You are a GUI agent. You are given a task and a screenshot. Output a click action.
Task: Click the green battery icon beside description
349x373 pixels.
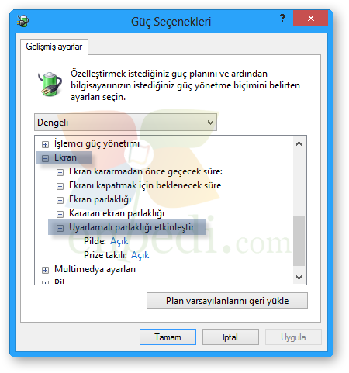coord(50,85)
